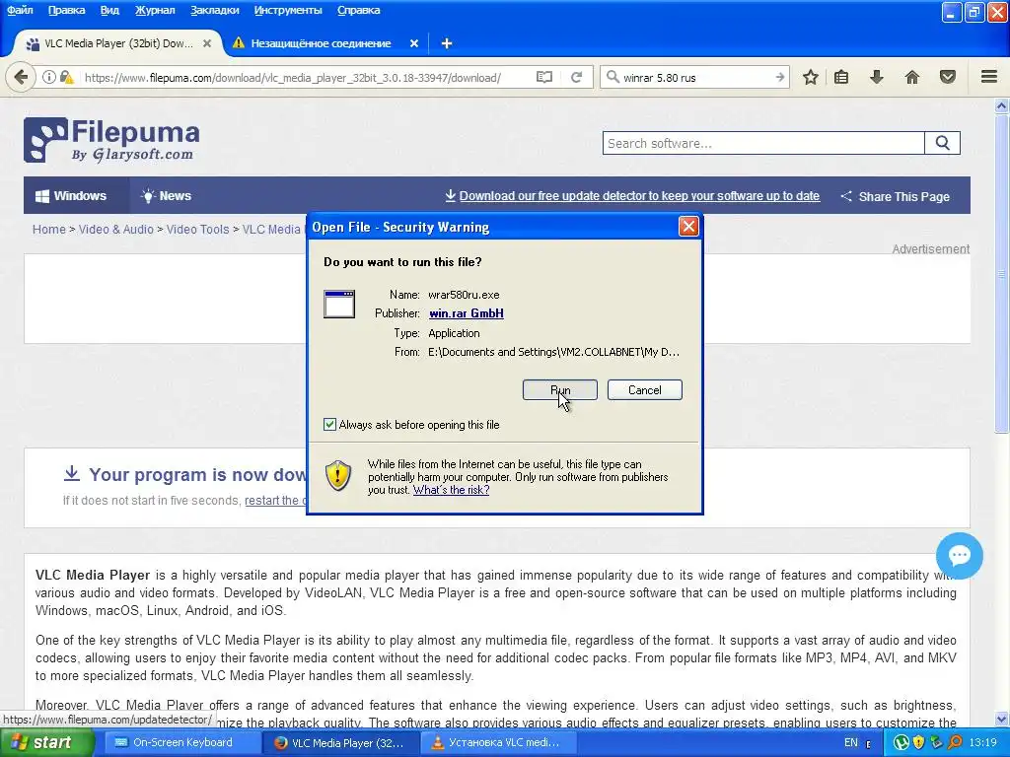Image resolution: width=1010 pixels, height=757 pixels.
Task: Open the News section in Filepuma nav
Action: click(x=166, y=196)
